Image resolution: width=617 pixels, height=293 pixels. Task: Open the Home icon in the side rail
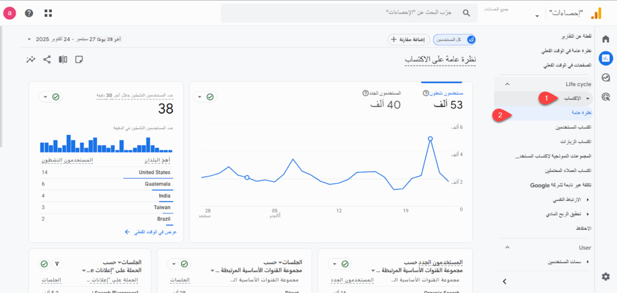click(x=606, y=40)
